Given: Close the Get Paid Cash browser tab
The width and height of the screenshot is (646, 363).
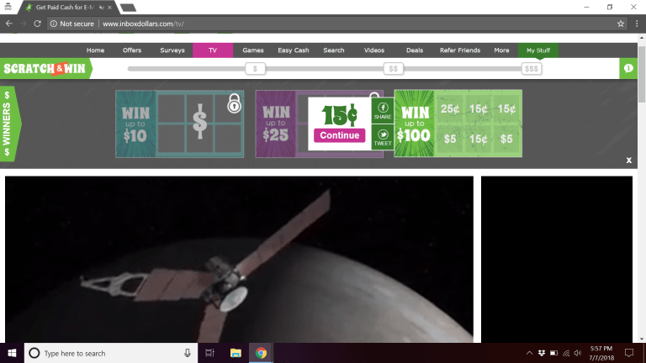Looking at the screenshot, I should pos(109,8).
